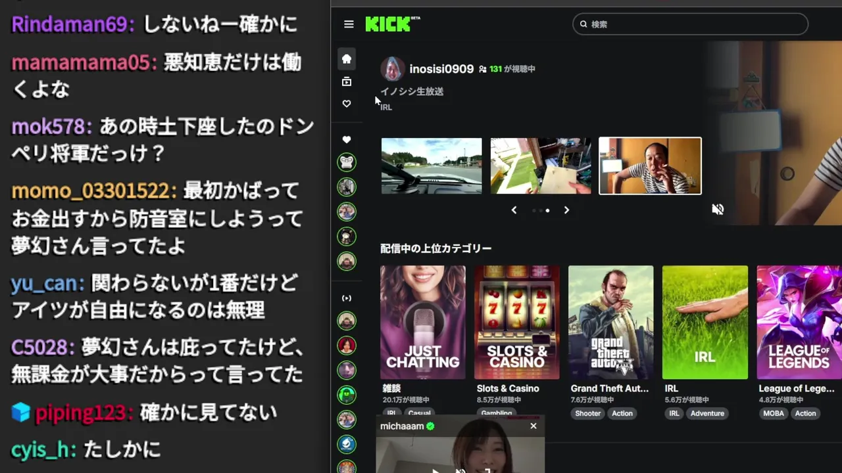Click the 5.6万が視聴中 viewer count
The height and width of the screenshot is (473, 842).
[x=688, y=400]
